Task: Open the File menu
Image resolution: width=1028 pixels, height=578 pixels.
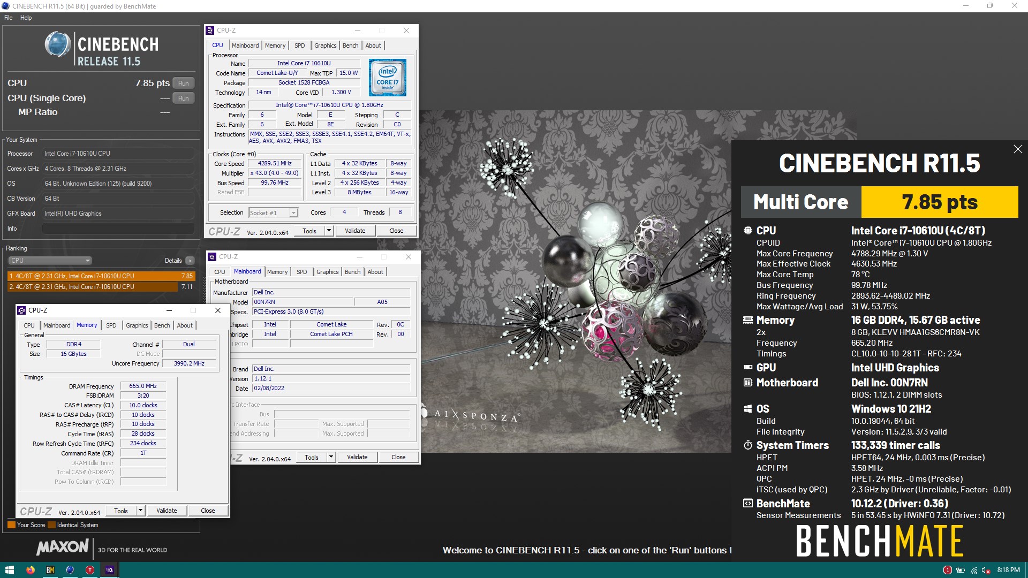Action: [9, 18]
